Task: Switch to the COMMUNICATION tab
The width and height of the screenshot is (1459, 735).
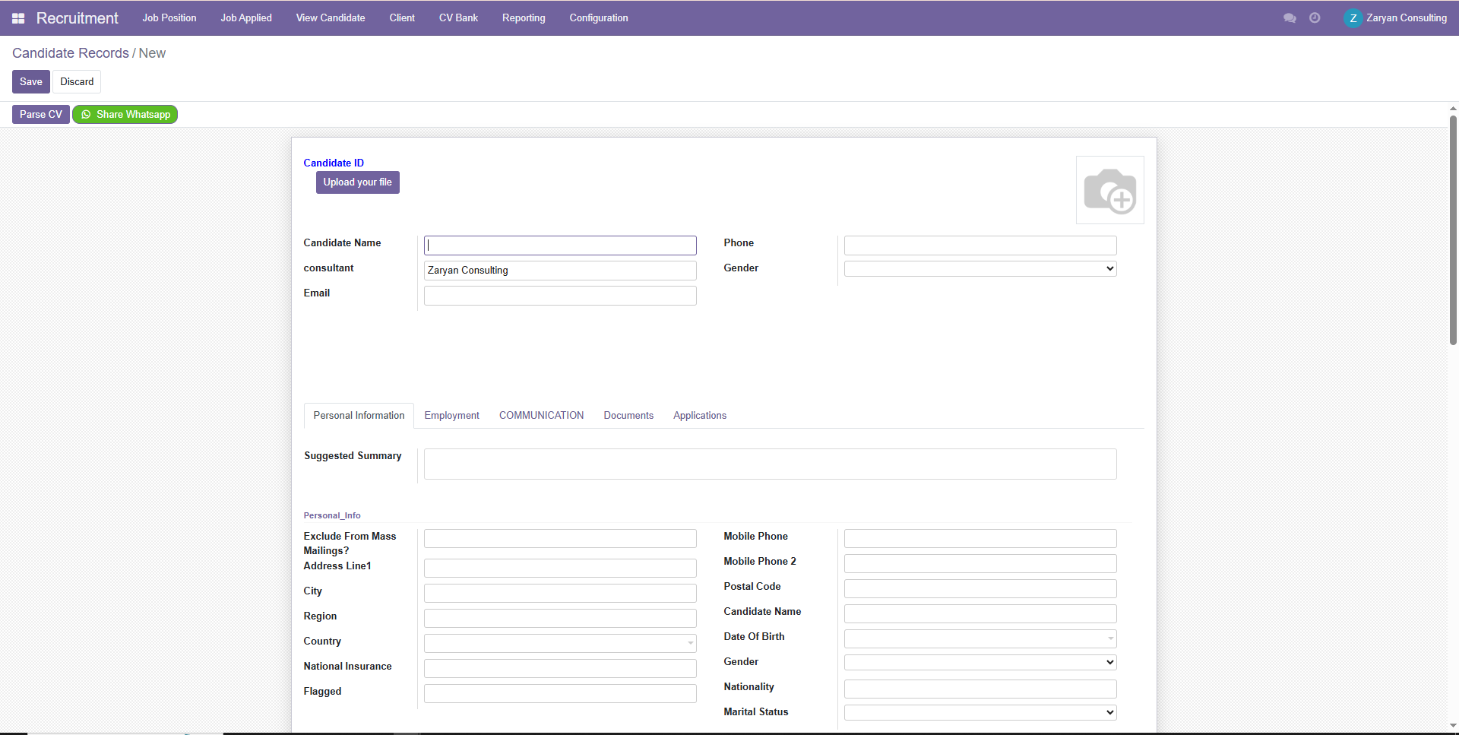Action: click(541, 416)
